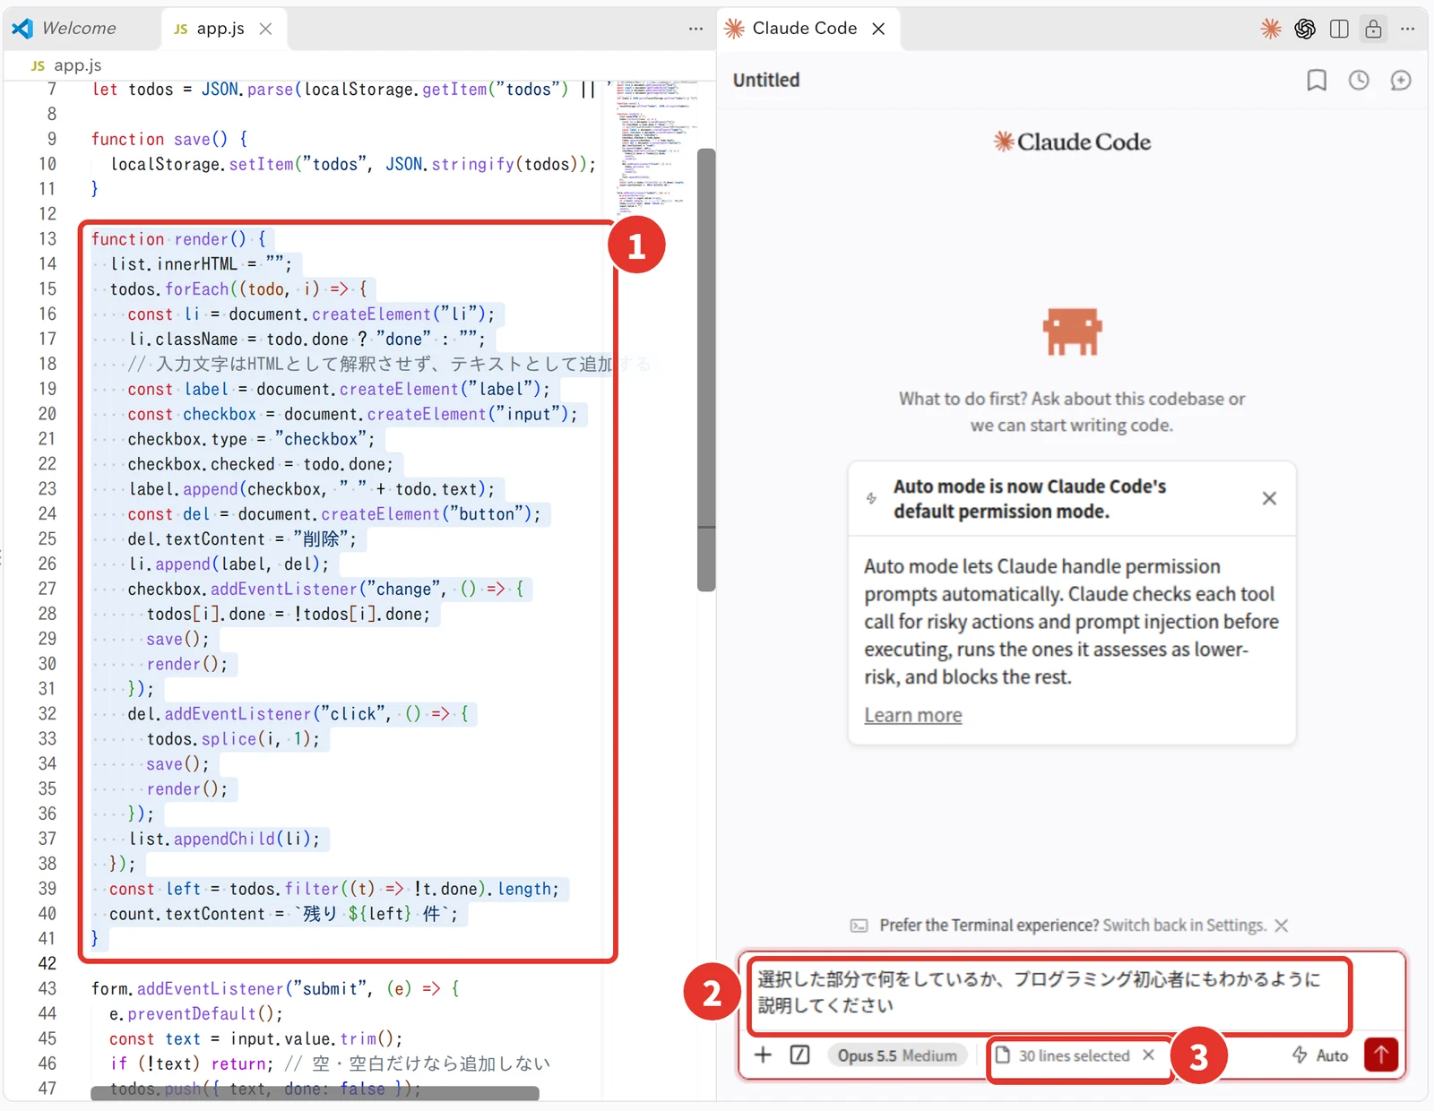Open Claude panel more actions ellipsis

1408,29
